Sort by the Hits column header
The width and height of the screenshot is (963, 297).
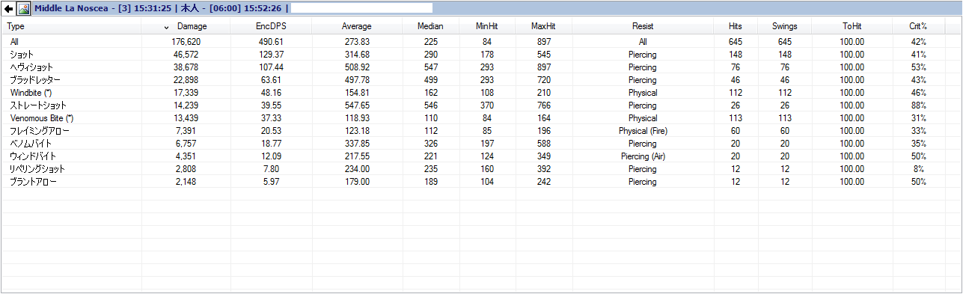coord(736,26)
